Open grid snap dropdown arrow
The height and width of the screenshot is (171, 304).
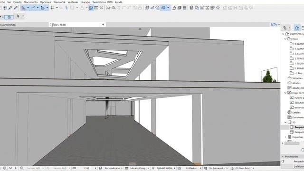pyautogui.click(x=57, y=8)
